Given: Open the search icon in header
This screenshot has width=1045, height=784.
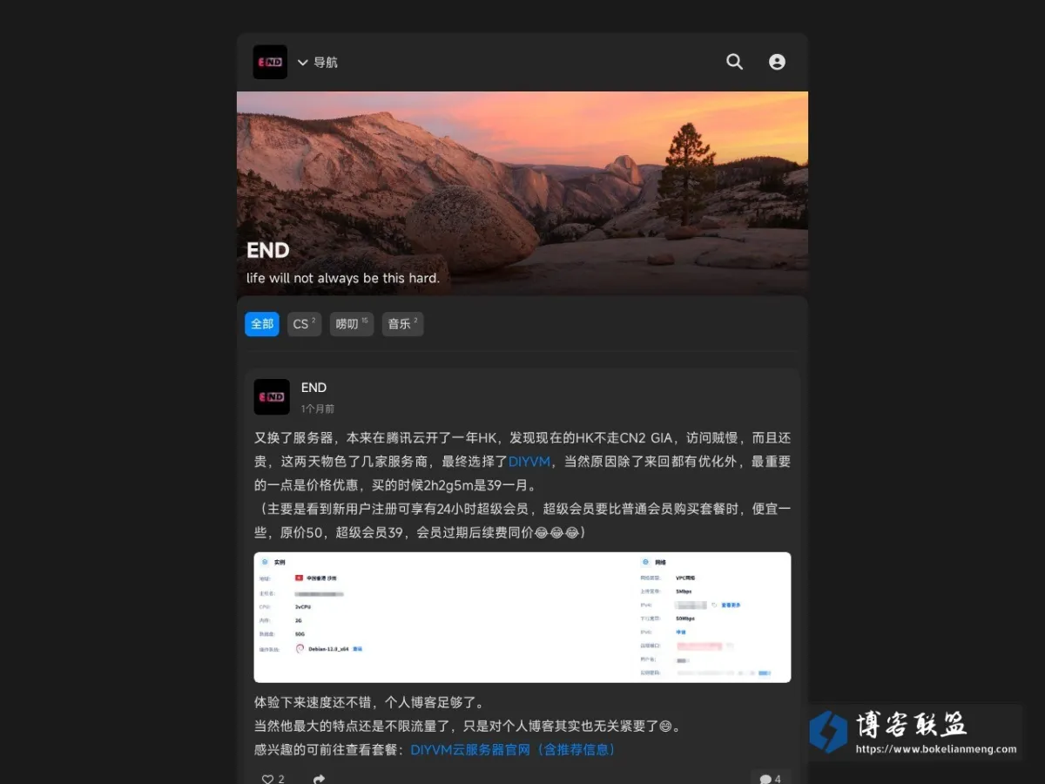Looking at the screenshot, I should click(735, 62).
